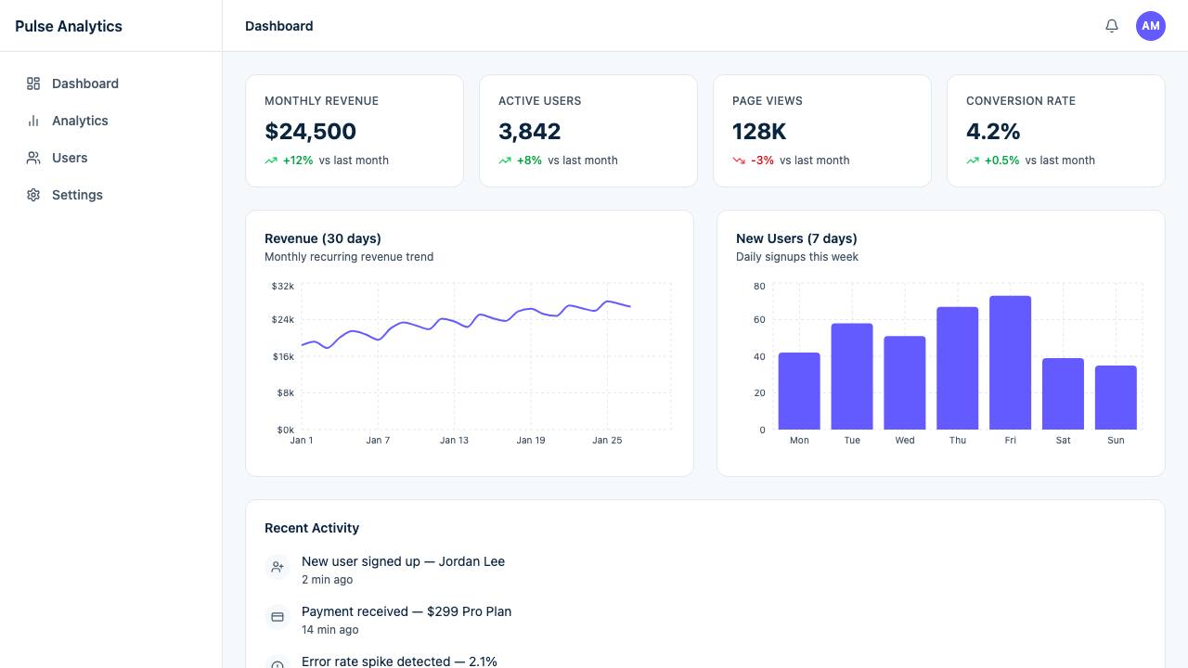Click the Analytics bar chart icon
Viewport: 1188px width, 668px height.
coord(33,121)
